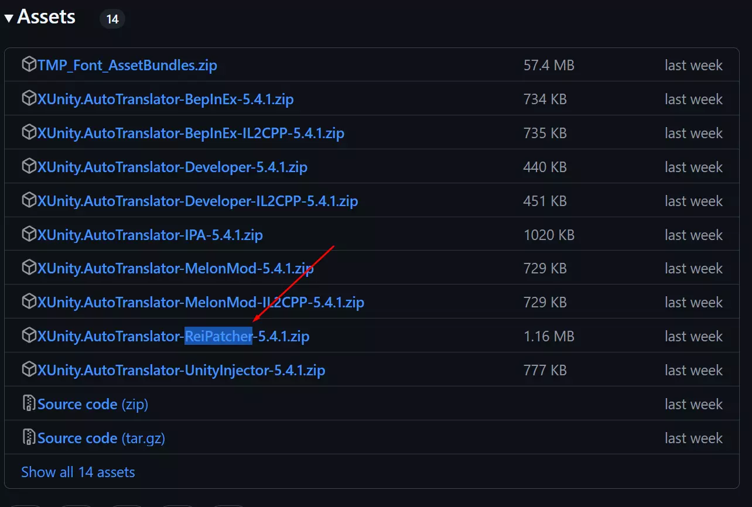
Task: Click the 1020 KB file size
Action: point(549,235)
